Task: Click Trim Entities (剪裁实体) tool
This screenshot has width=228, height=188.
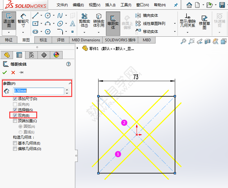Action: tap(85, 21)
